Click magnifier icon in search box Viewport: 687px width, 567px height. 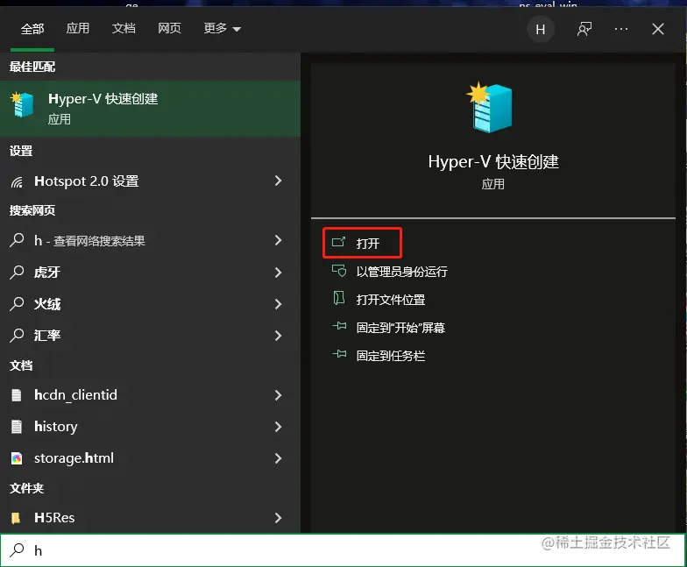(17, 550)
